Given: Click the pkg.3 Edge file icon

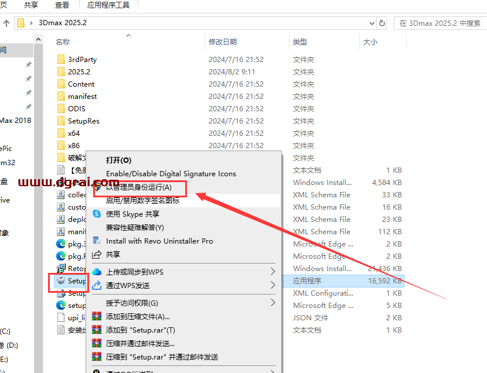Looking at the screenshot, I should click(x=61, y=244).
